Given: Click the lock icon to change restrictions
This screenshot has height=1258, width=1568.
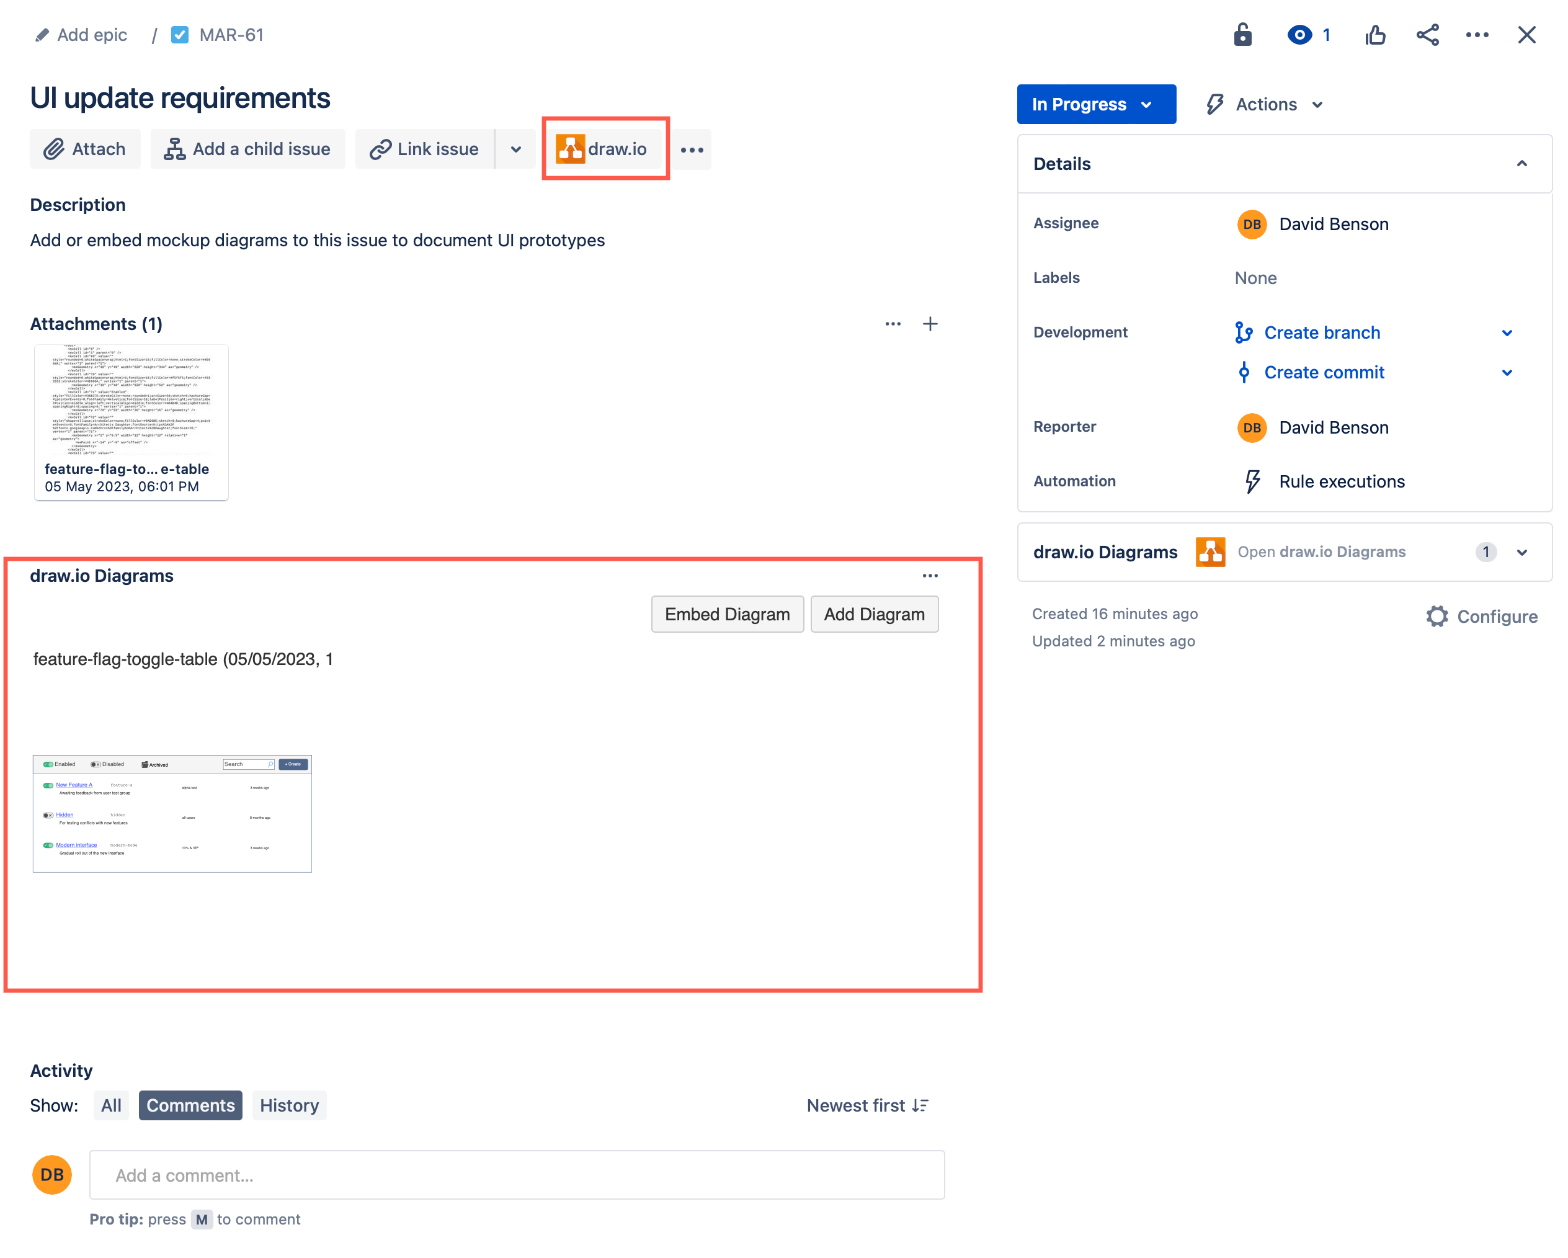Looking at the screenshot, I should tap(1243, 34).
